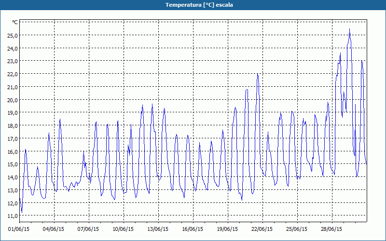
Task: Click the 01/06/15 date label
Action: 19,229
